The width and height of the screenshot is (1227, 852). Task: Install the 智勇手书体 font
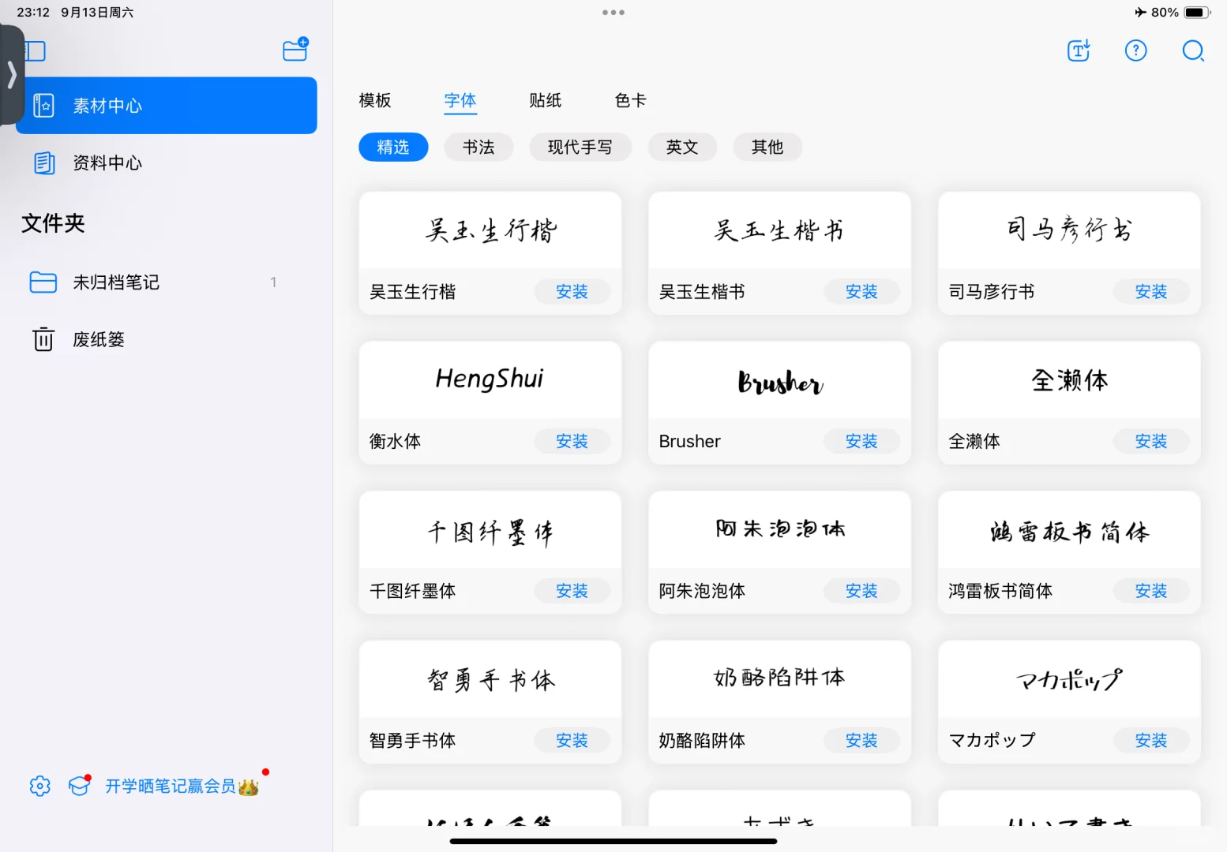(572, 741)
